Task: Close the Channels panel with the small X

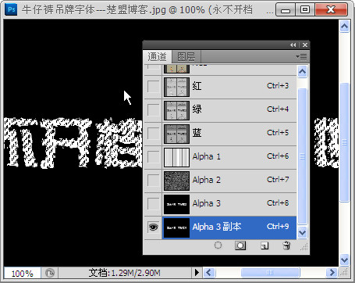Action: pyautogui.click(x=305, y=45)
